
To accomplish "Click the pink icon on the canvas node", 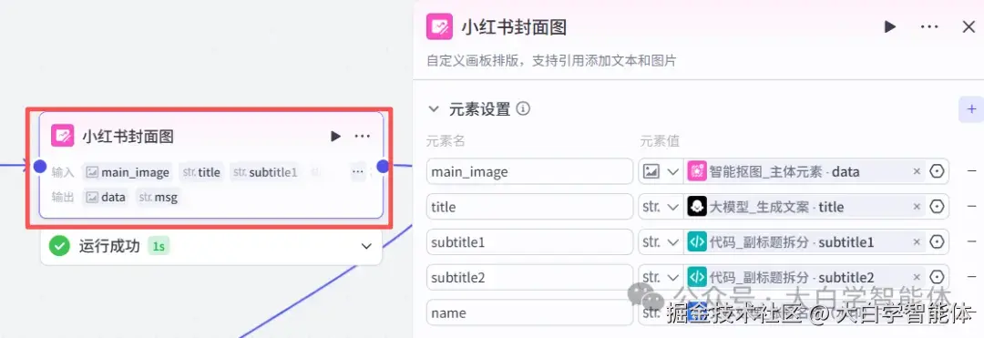I will [x=62, y=136].
